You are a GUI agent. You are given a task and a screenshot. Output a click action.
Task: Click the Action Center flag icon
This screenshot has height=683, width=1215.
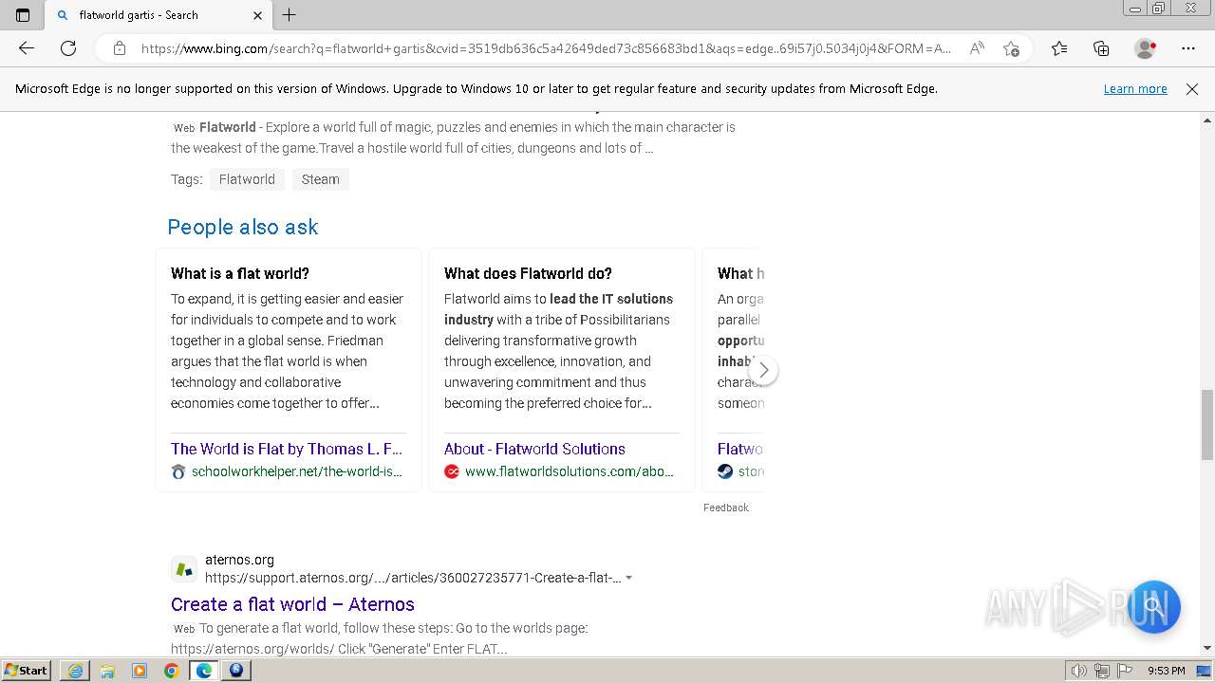(1123, 671)
